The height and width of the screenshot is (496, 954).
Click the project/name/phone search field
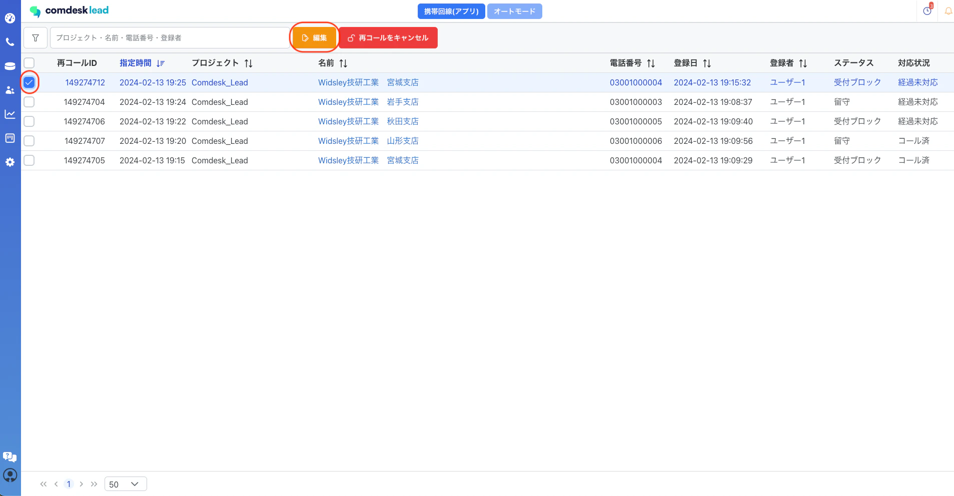(x=170, y=38)
